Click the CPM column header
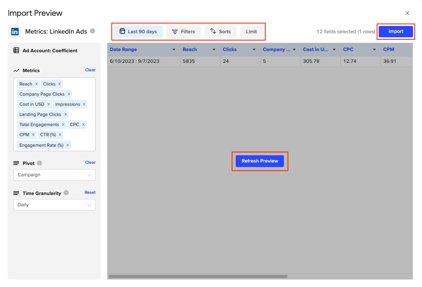 coord(397,49)
